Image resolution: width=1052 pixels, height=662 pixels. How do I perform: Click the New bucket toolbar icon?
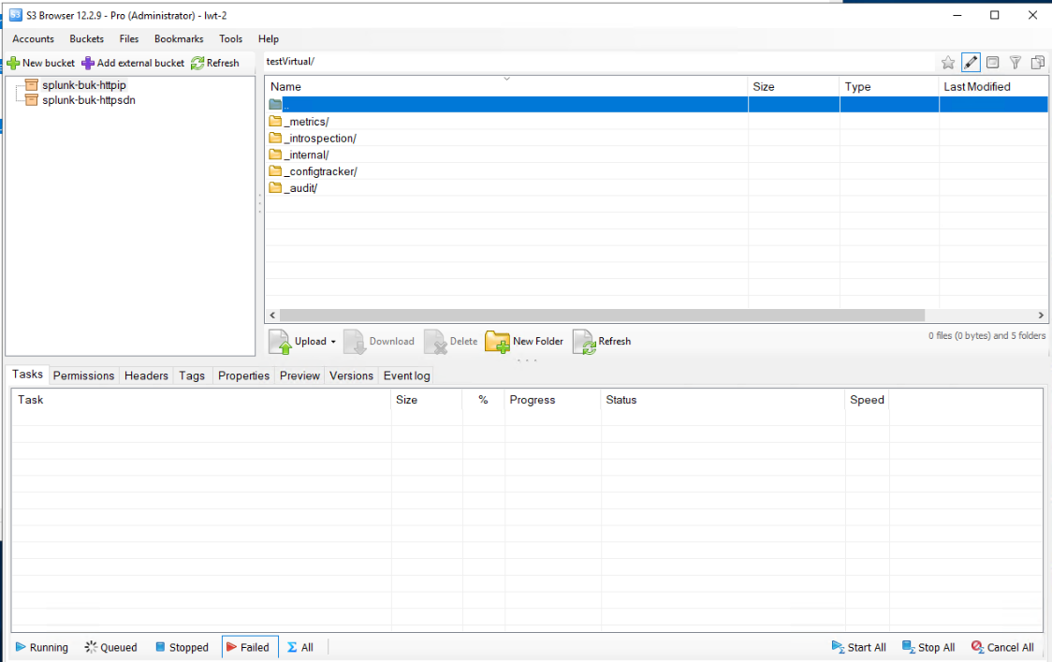[x=13, y=63]
